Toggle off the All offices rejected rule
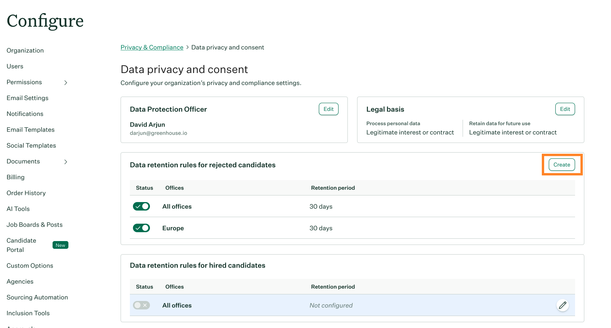Screen dimensions: 611x328 pyautogui.click(x=141, y=206)
